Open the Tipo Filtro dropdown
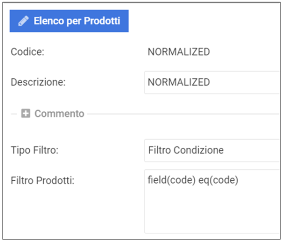The image size is (283, 241). (x=212, y=150)
